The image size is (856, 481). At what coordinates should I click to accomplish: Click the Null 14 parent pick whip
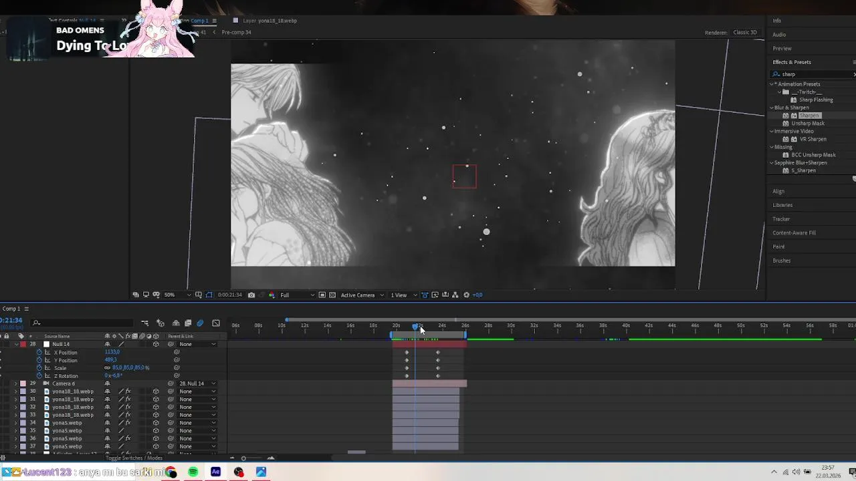tap(171, 344)
